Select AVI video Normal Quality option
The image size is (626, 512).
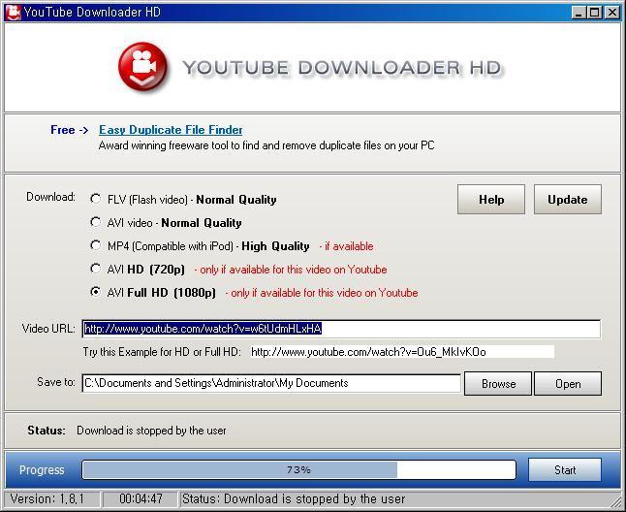(x=95, y=222)
